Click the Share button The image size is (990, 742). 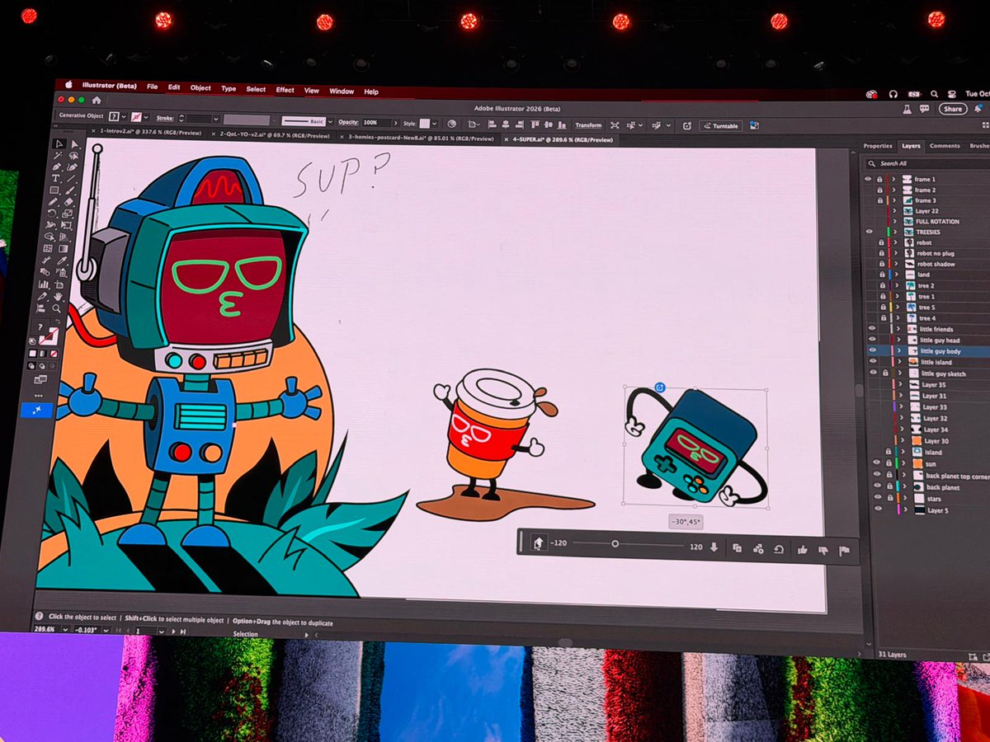coord(953,109)
